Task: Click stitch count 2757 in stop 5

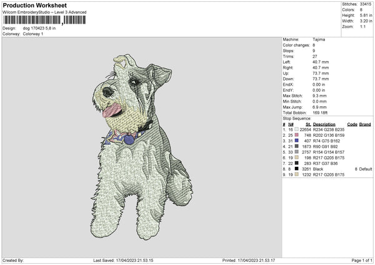Action: tap(307, 152)
